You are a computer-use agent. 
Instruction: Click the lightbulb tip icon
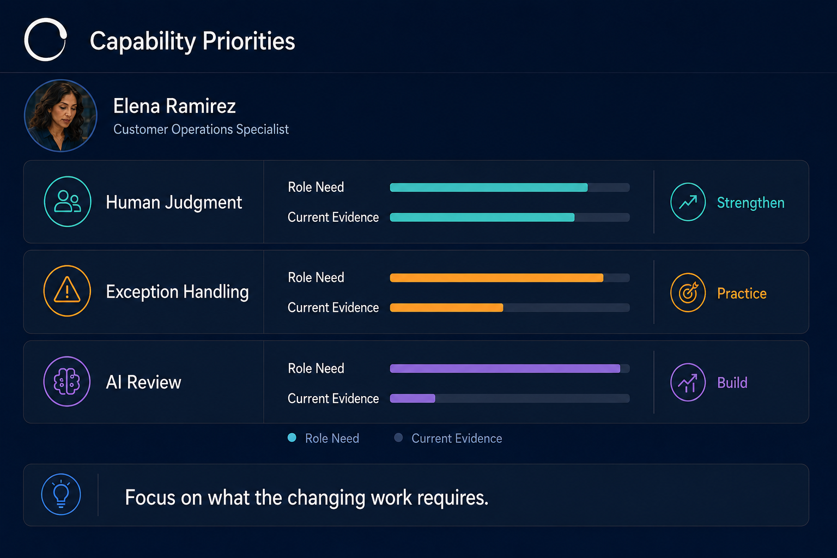click(x=61, y=494)
